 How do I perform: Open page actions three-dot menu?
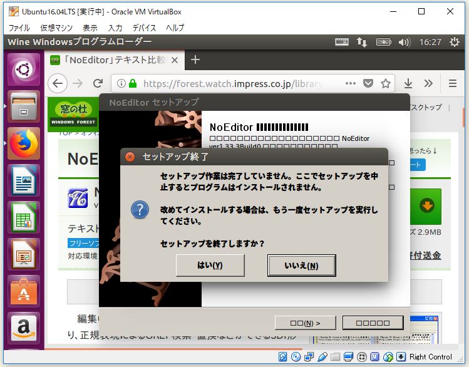[350, 83]
